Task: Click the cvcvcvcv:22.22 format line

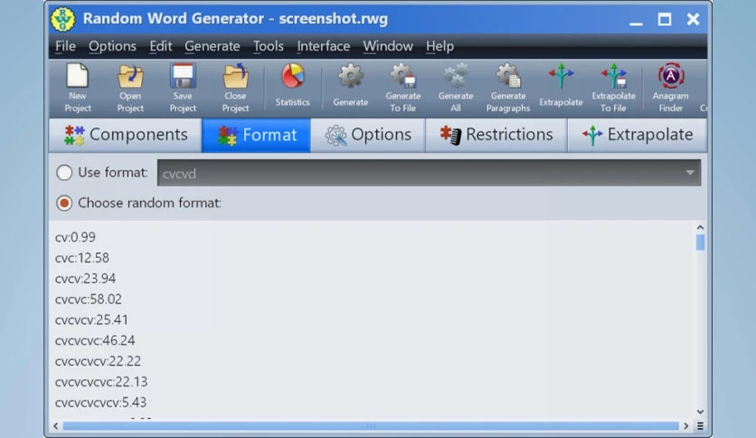Action: (x=98, y=362)
